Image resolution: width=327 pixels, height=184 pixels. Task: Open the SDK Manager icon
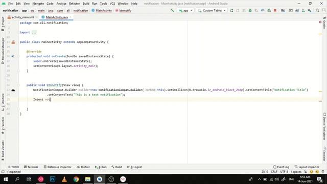tap(310, 10)
